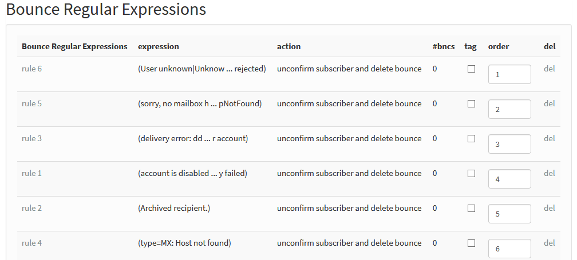Open the rule 4 link
This screenshot has height=260, width=577.
coord(31,243)
